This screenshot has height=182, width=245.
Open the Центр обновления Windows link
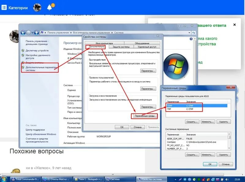point(41,134)
